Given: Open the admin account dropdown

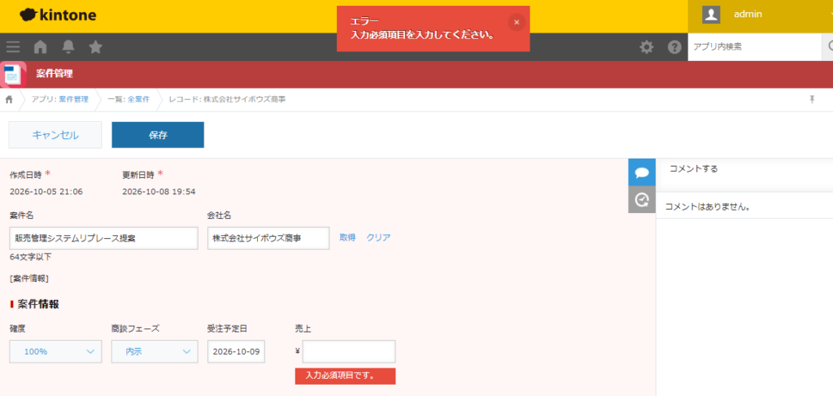Looking at the screenshot, I should [x=761, y=15].
